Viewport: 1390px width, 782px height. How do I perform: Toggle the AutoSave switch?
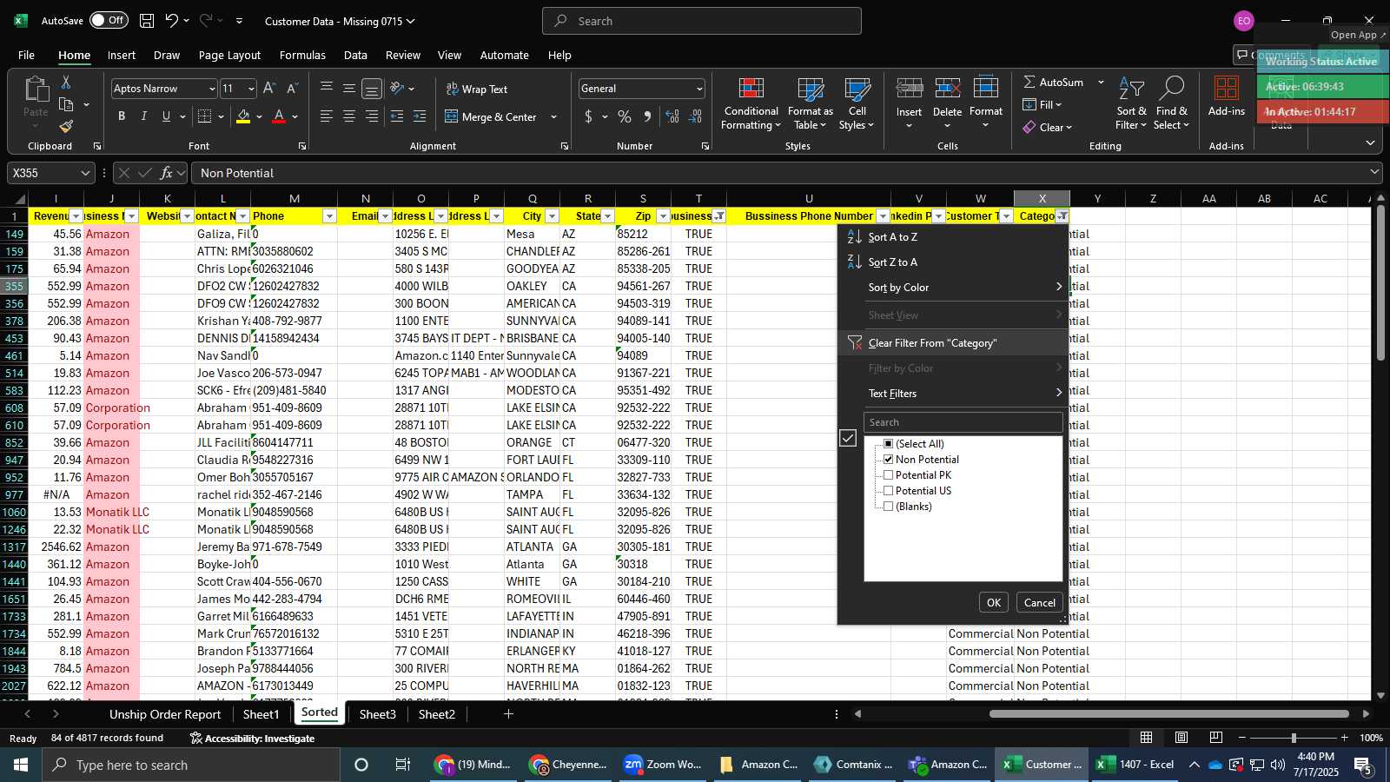pos(109,20)
